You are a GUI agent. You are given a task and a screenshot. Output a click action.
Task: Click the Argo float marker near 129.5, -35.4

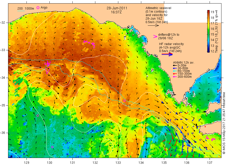tap(38, 115)
